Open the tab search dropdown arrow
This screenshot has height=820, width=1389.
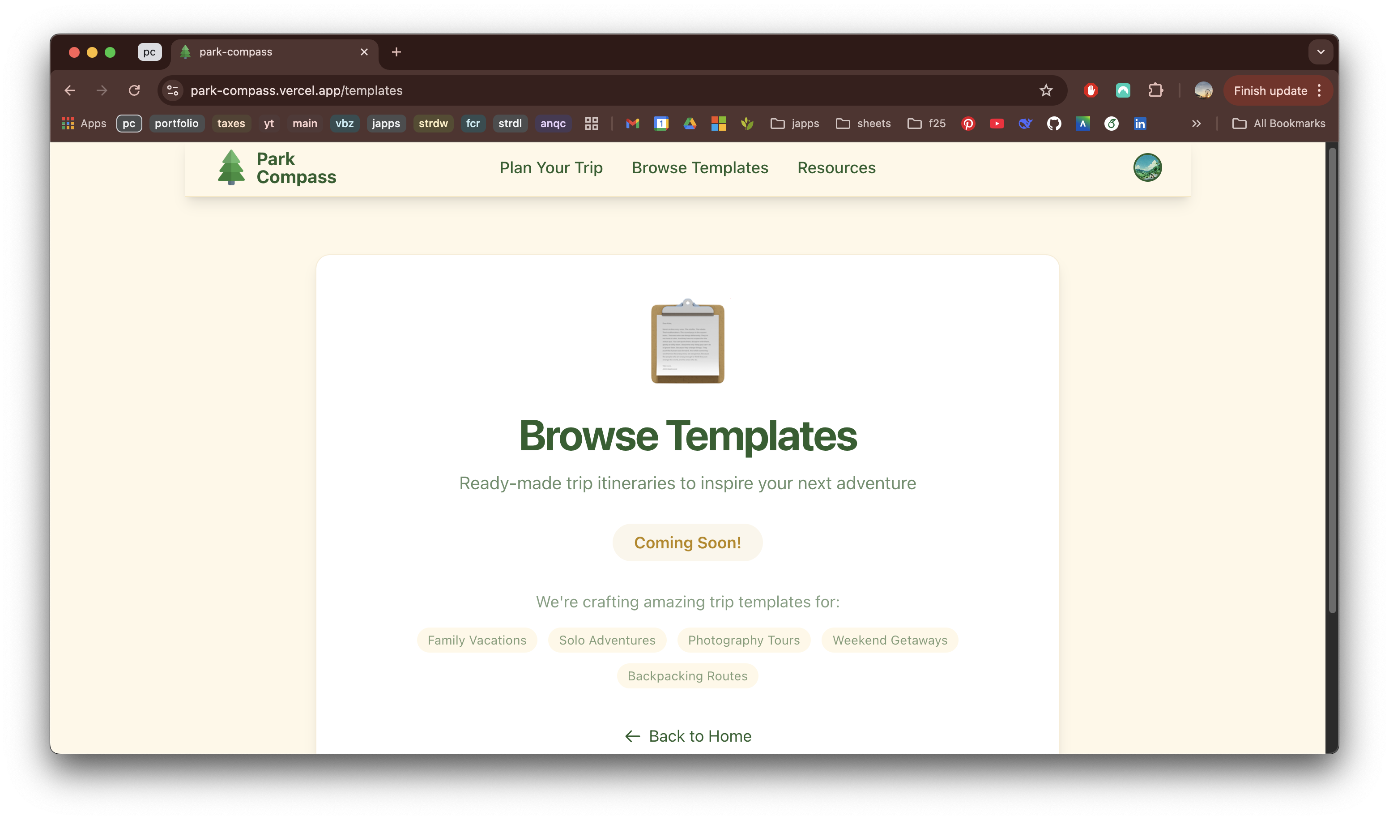pyautogui.click(x=1321, y=52)
